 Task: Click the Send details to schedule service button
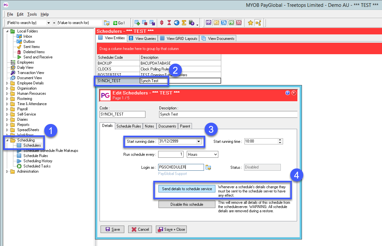[x=187, y=188]
